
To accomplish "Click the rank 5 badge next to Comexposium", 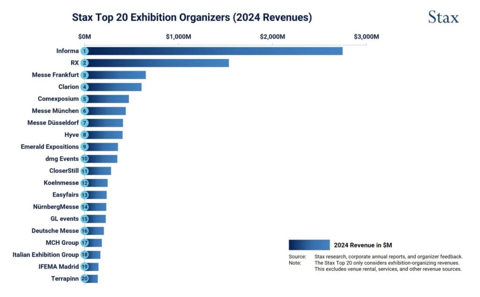I will (x=85, y=99).
